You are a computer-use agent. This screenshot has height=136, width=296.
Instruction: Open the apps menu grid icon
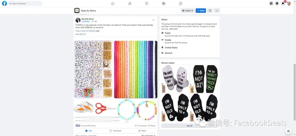click(x=271, y=3)
